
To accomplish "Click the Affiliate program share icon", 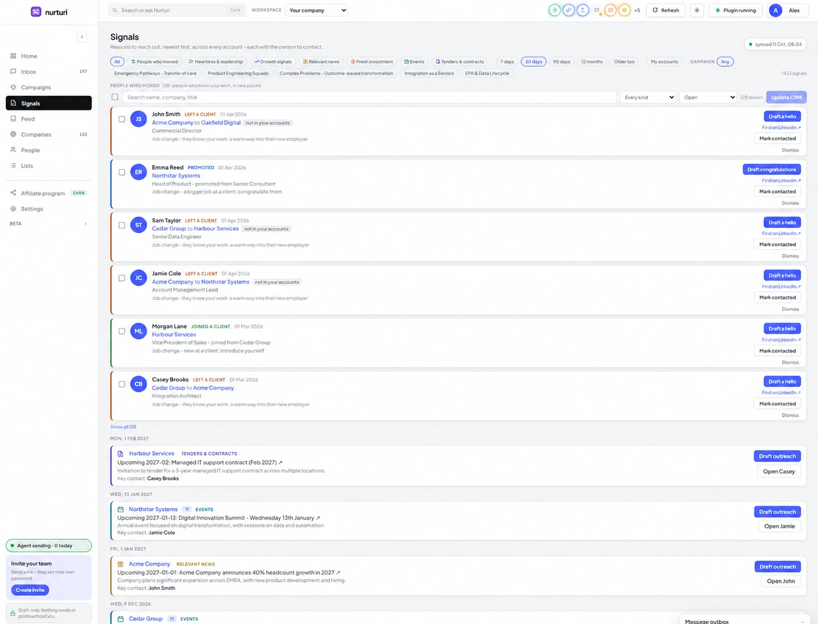I will tap(13, 193).
